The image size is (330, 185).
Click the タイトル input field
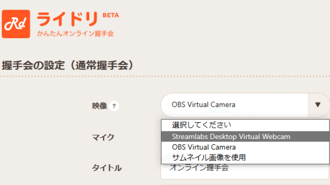pyautogui.click(x=245, y=171)
